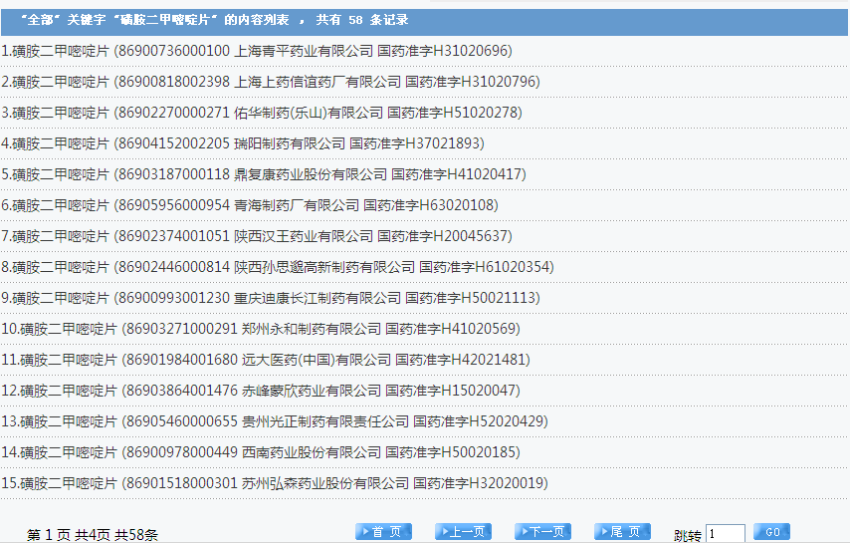Open record 11 远大医药(中国)有限公司

269,360
